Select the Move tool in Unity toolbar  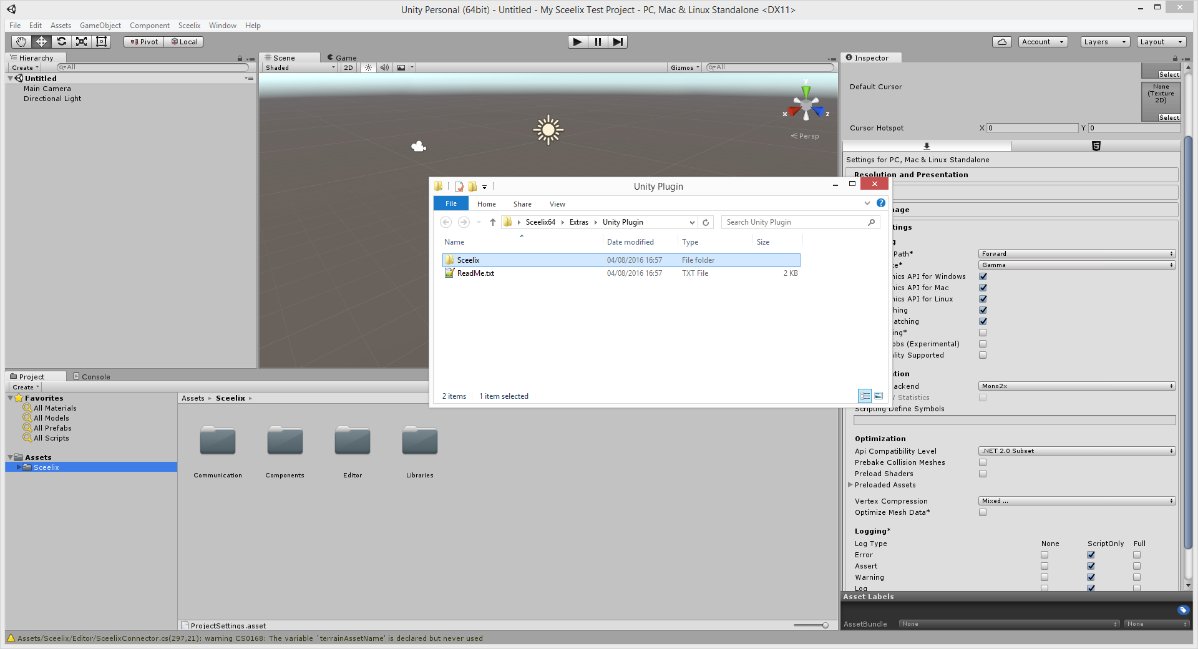click(x=41, y=42)
